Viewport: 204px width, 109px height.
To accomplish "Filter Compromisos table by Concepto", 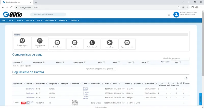I will (22, 62).
